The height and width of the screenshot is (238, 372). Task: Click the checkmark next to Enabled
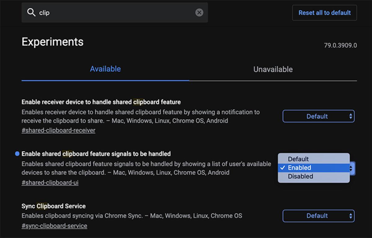coord(283,168)
